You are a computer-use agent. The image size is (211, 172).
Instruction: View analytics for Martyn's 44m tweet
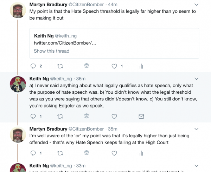[x=141, y=66]
